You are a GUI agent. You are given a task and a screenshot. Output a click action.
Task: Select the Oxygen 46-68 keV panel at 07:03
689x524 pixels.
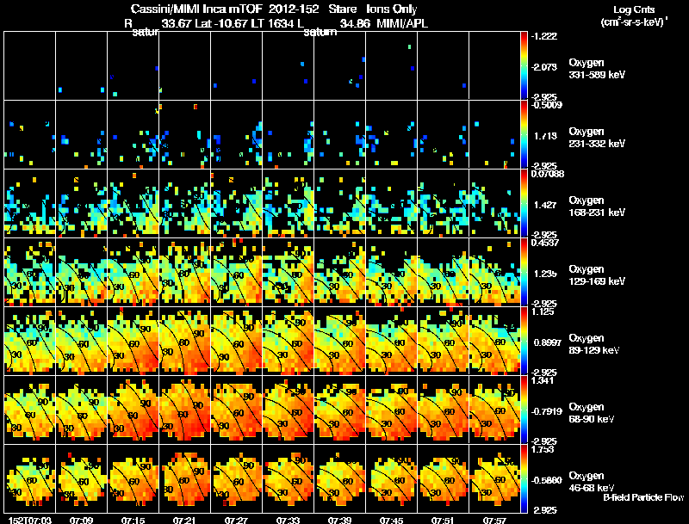(30, 478)
